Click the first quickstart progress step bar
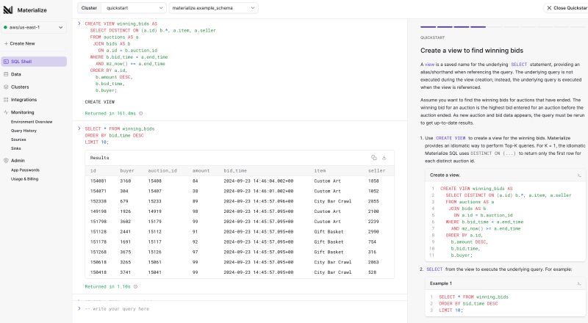Image resolution: width=588 pixels, height=323 pixels. pyautogui.click(x=428, y=27)
